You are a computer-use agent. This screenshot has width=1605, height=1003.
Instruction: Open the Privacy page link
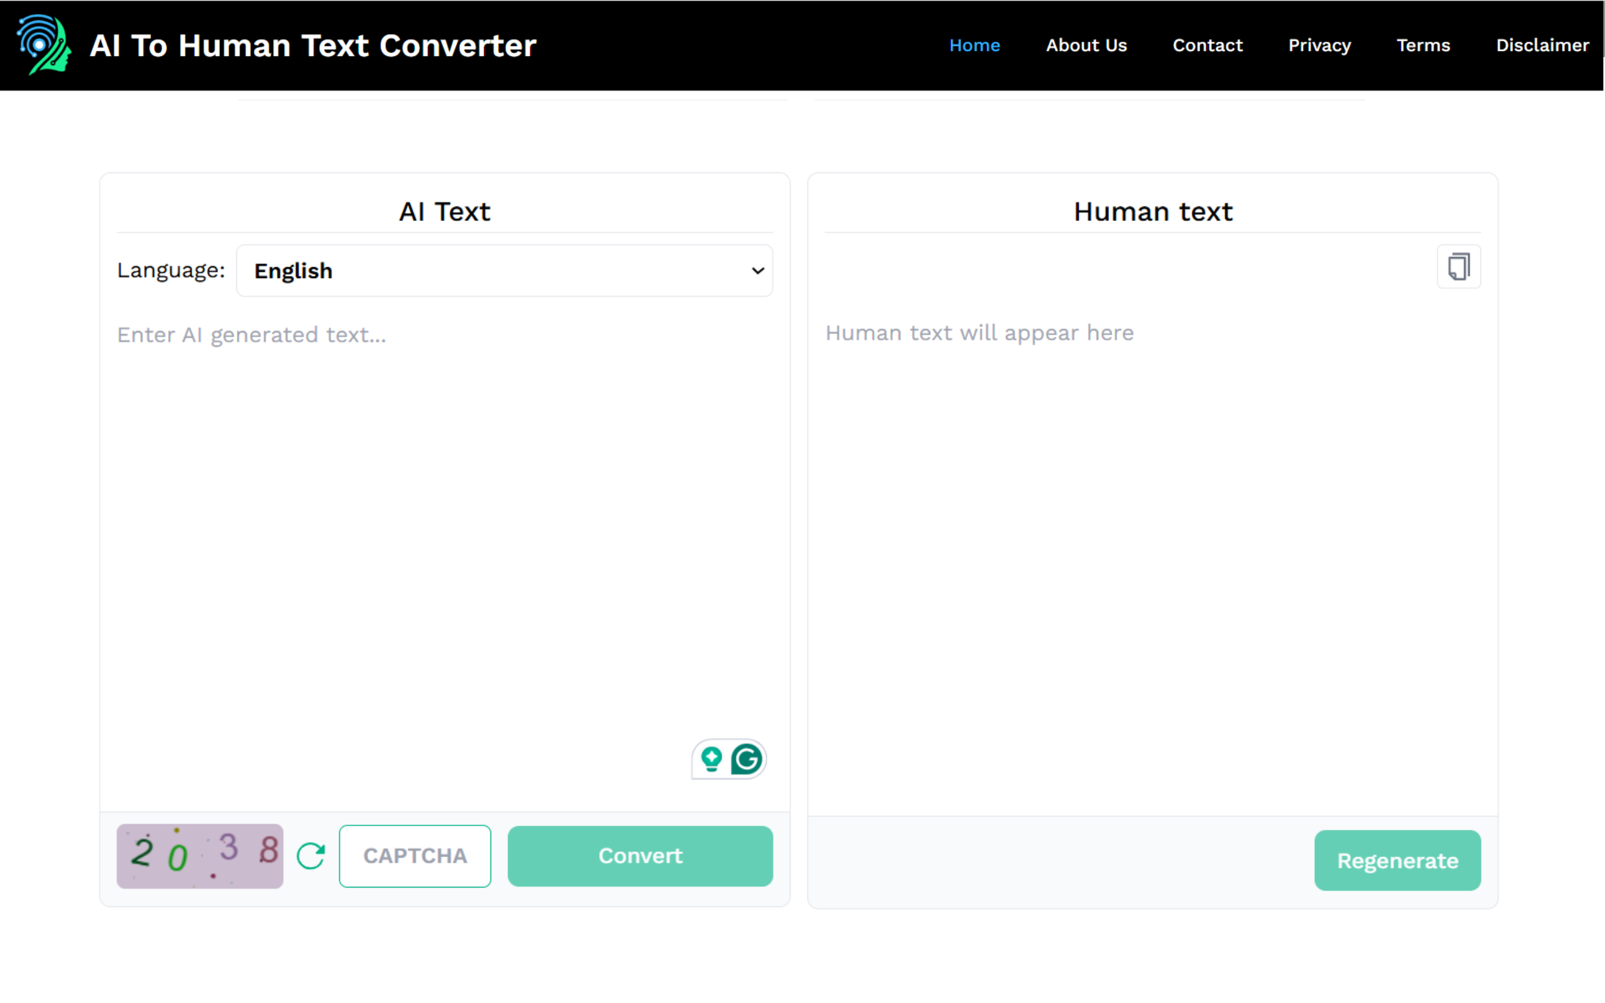1319,45
